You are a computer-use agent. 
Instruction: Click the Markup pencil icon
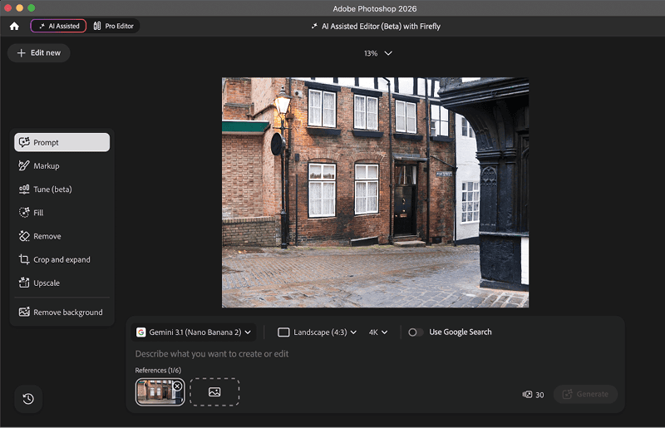[x=24, y=165]
